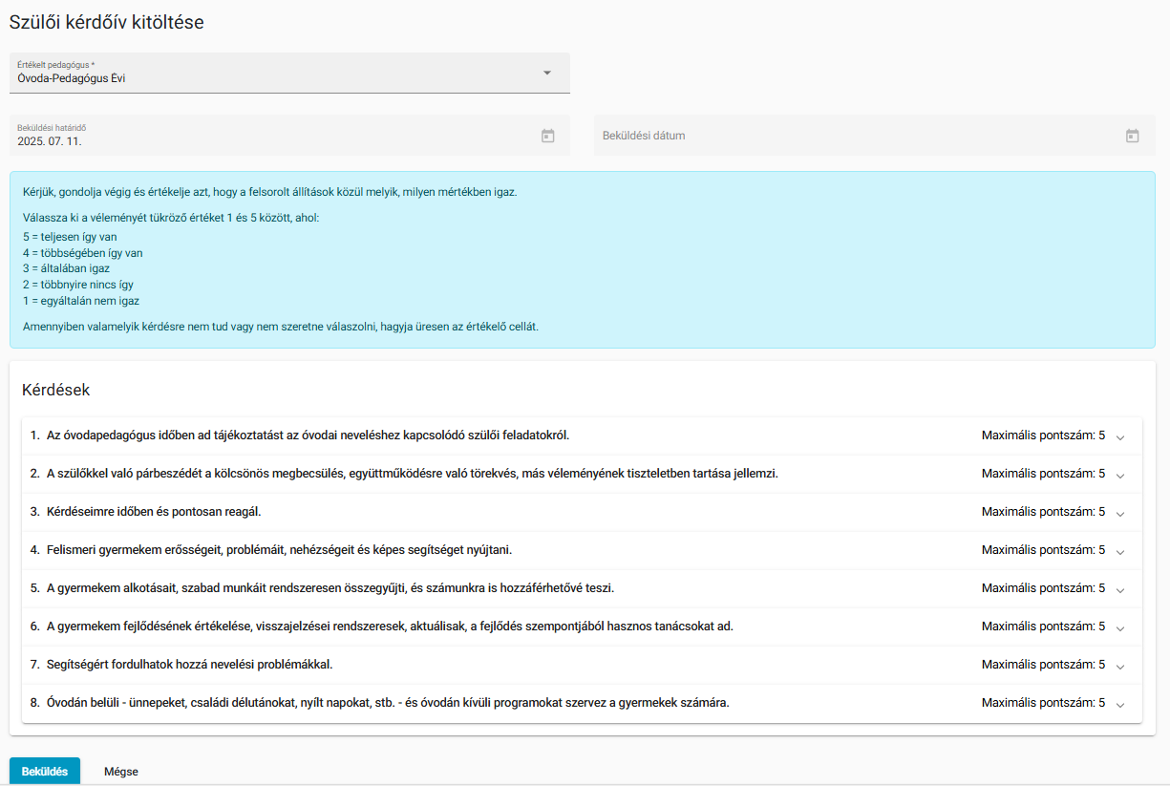The height and width of the screenshot is (786, 1170).
Task: Open the Értékelt pedagógus dropdown
Action: [x=289, y=73]
